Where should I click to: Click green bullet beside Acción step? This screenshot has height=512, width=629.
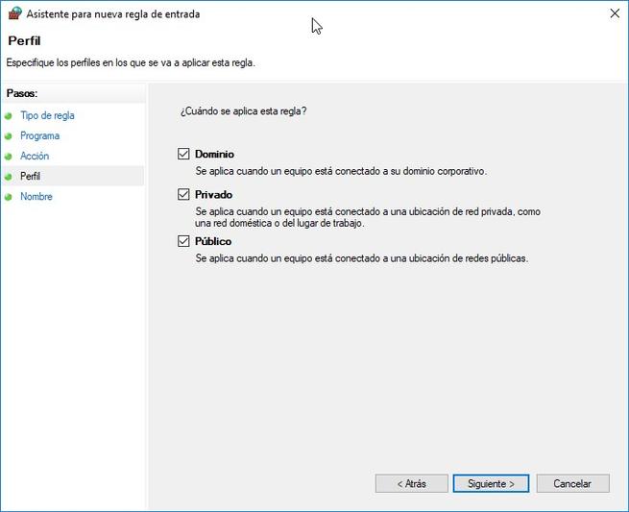tap(9, 157)
